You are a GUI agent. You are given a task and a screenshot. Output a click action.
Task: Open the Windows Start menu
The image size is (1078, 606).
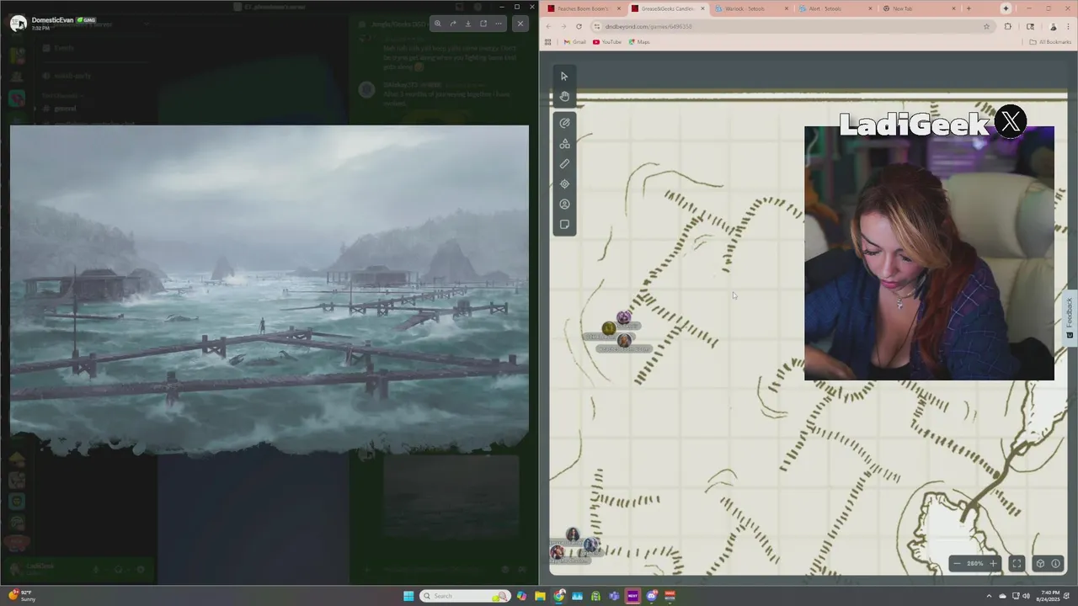coord(408,596)
